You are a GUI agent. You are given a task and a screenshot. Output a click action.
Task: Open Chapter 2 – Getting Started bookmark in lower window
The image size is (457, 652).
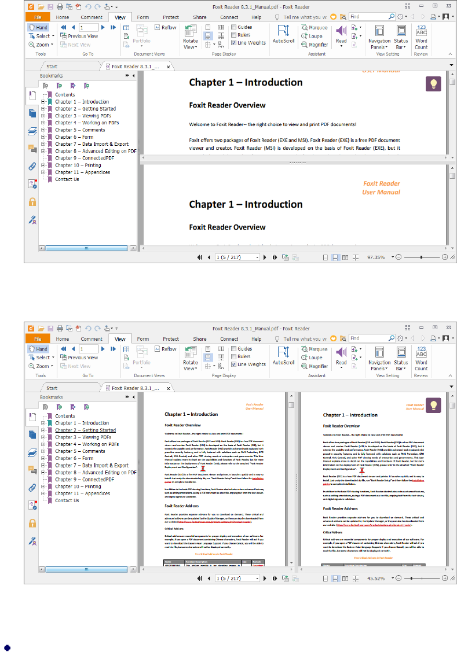[85, 430]
